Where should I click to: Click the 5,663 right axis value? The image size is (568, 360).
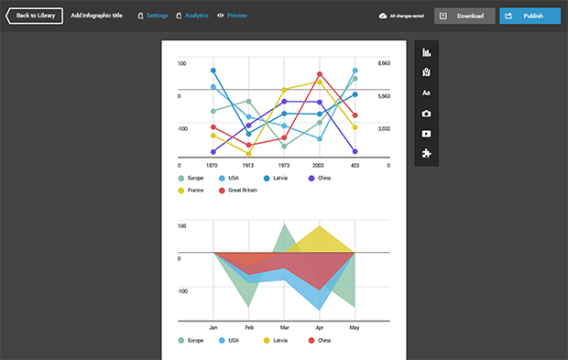[x=384, y=96]
